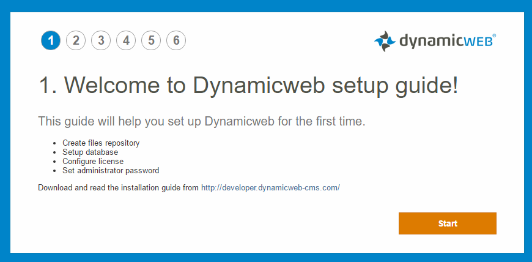Jump to step 2 indicator
Viewport: 532px width, 262px height.
pyautogui.click(x=76, y=41)
